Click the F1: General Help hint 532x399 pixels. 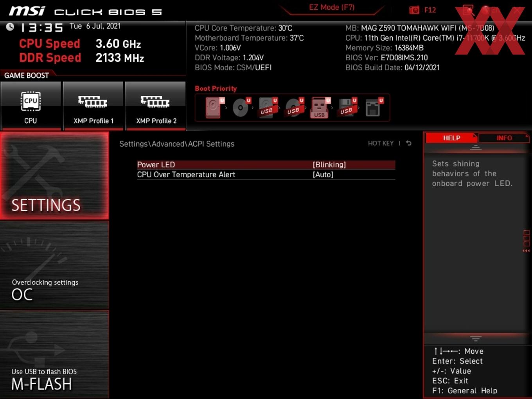click(x=465, y=390)
